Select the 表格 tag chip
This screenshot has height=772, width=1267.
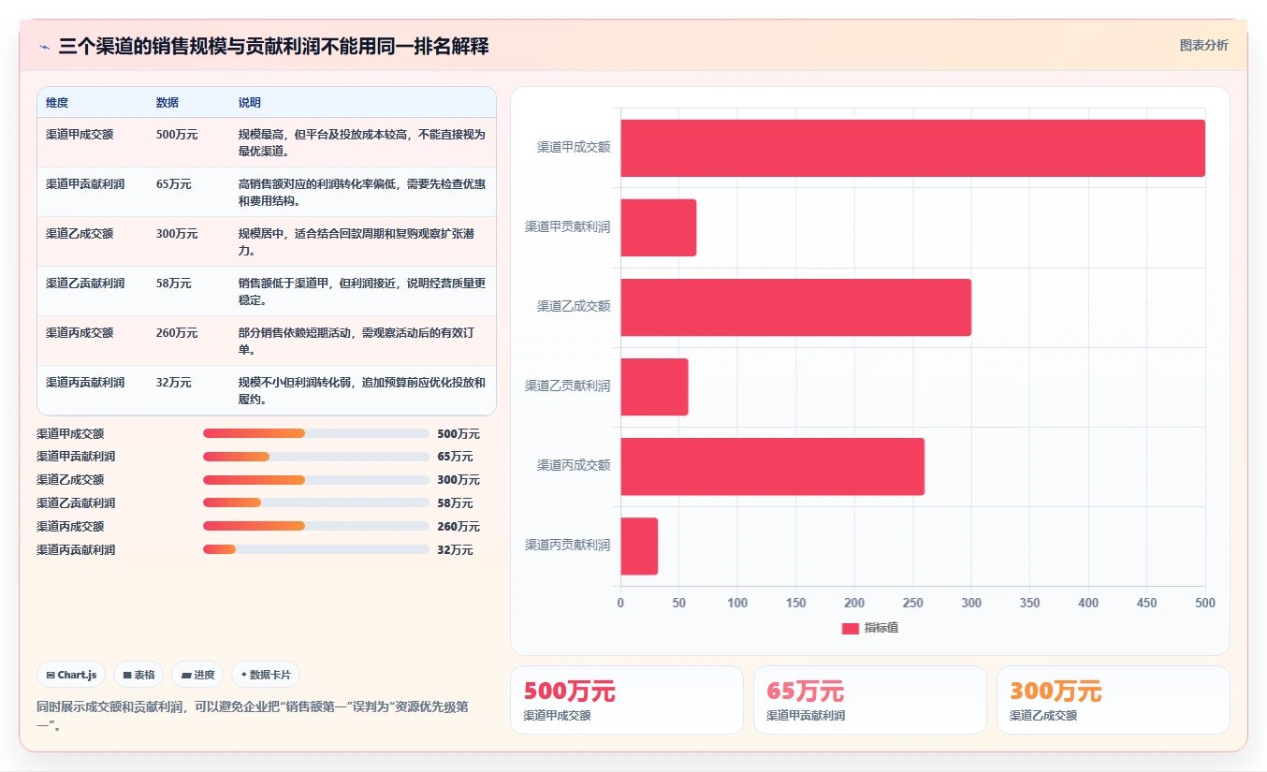138,675
